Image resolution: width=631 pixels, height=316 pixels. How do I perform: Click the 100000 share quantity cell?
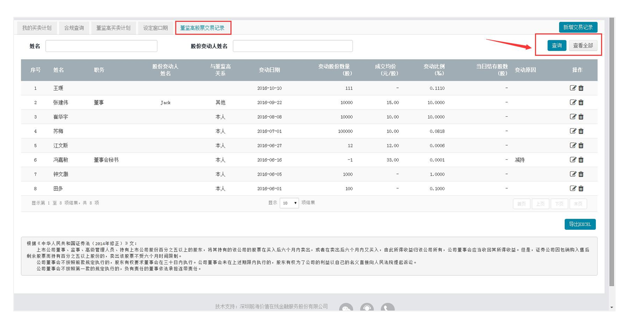345,131
